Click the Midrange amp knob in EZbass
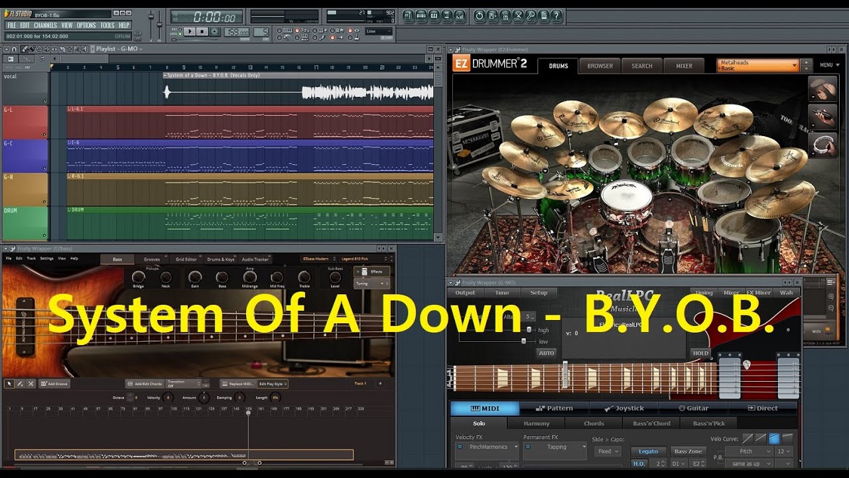 (250, 277)
